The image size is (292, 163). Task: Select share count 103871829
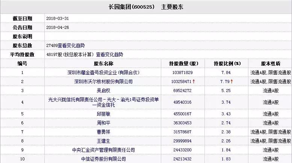[x=183, y=72]
